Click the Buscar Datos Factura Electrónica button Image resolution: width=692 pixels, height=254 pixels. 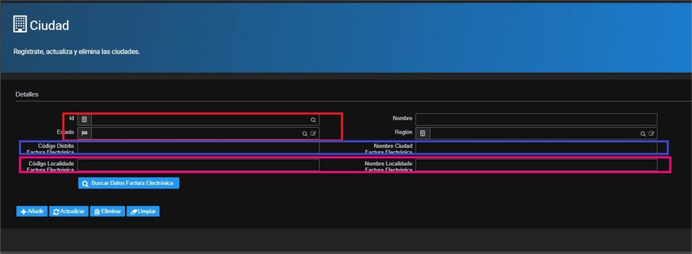[128, 183]
